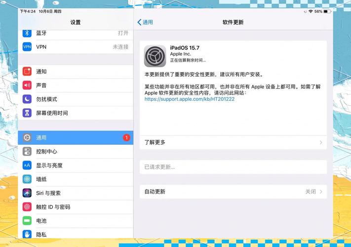Tap the battery indicator in status bar
Viewport: 351px width, 247px height.
click(x=327, y=11)
